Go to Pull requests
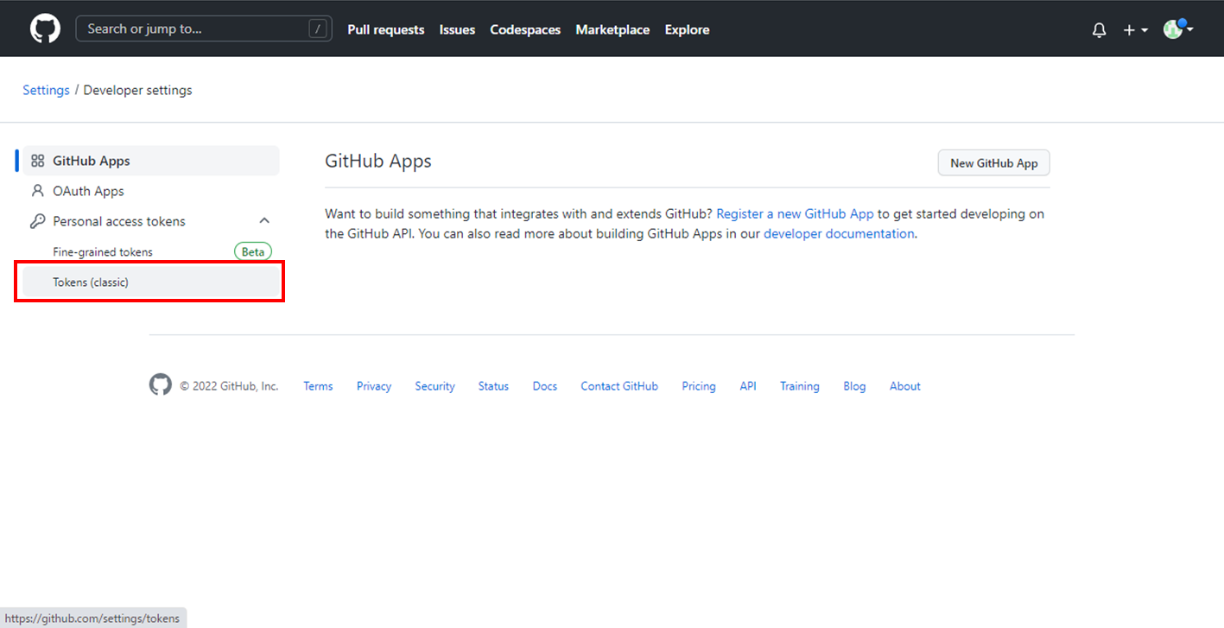This screenshot has height=628, width=1224. 386,29
